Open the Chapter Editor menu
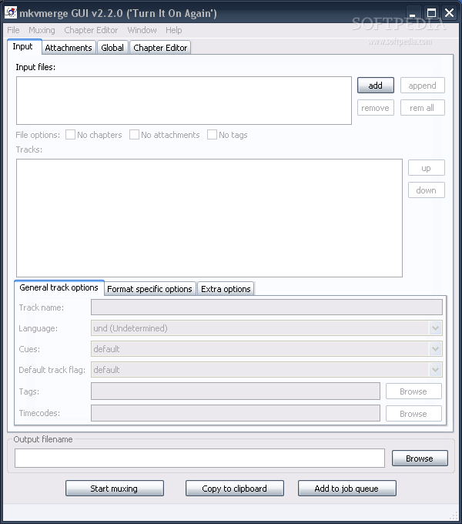462x524 pixels. point(91,30)
